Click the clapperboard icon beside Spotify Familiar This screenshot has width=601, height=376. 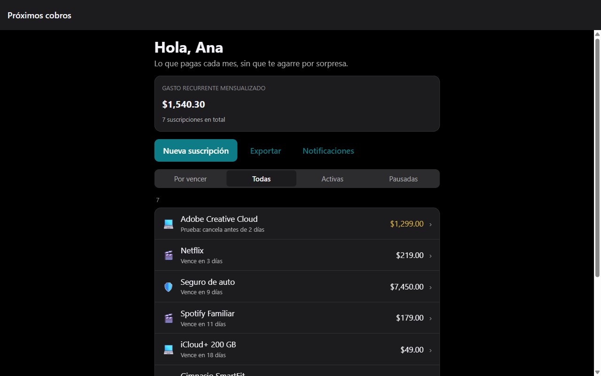[169, 318]
